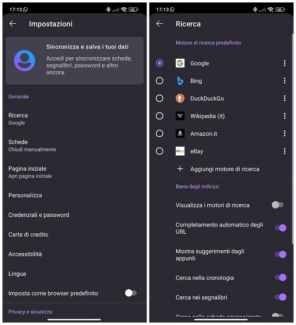Click the DuckDuckGo logo icon
Screen dimensions: 296x325
[180, 98]
